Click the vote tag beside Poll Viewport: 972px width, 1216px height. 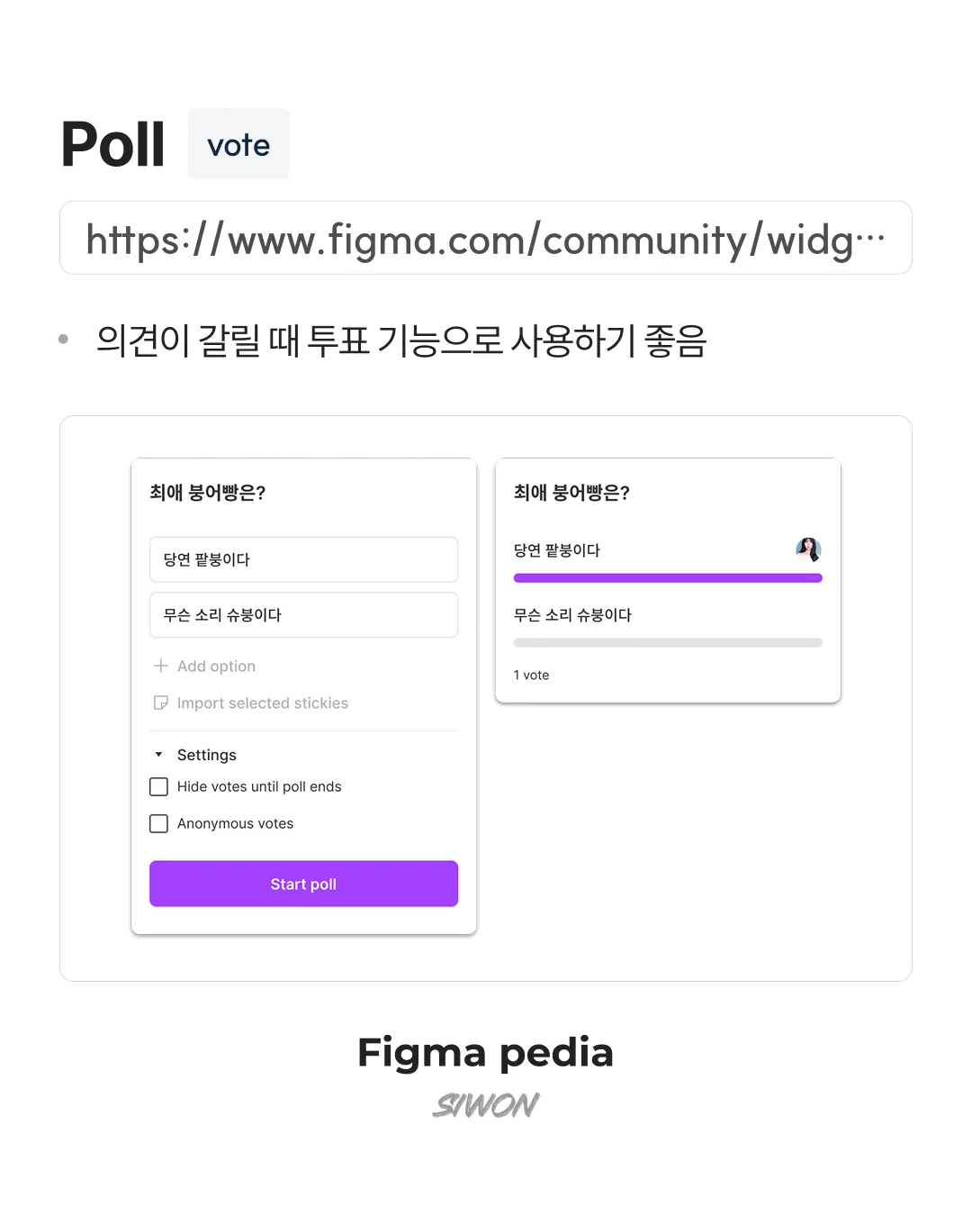pos(238,144)
